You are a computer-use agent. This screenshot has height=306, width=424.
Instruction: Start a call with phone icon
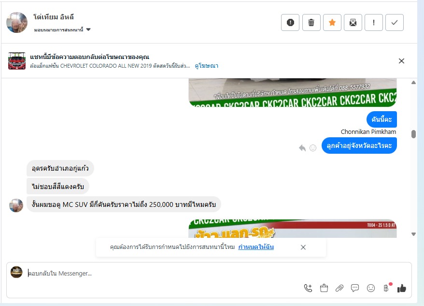click(x=308, y=288)
